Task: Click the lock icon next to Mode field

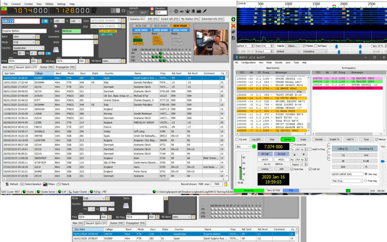Action: click(38, 42)
